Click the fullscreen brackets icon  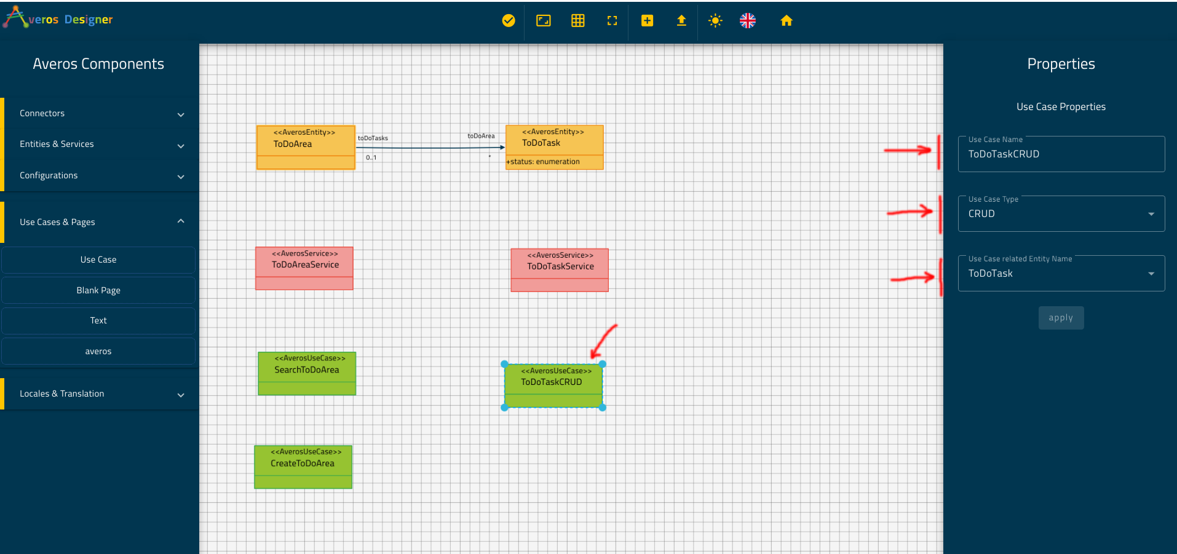coord(612,21)
